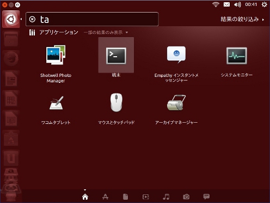Switch to the Files lens

(125, 196)
